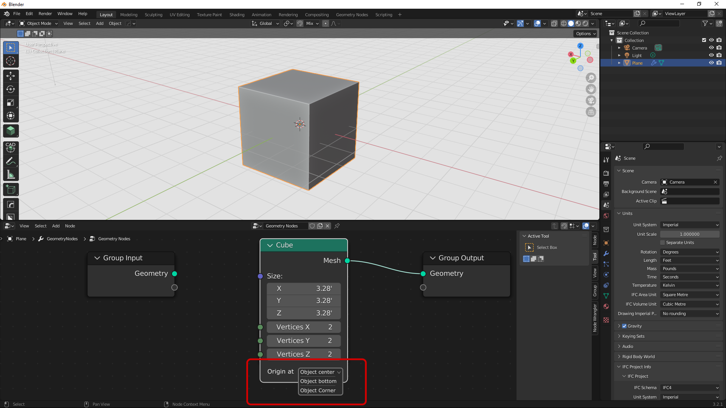Expand the Keying Sets panel

click(x=633, y=336)
